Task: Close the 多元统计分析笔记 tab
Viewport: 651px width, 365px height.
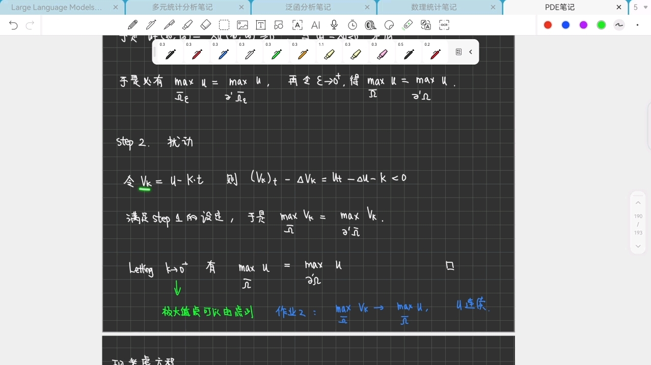Action: point(241,7)
